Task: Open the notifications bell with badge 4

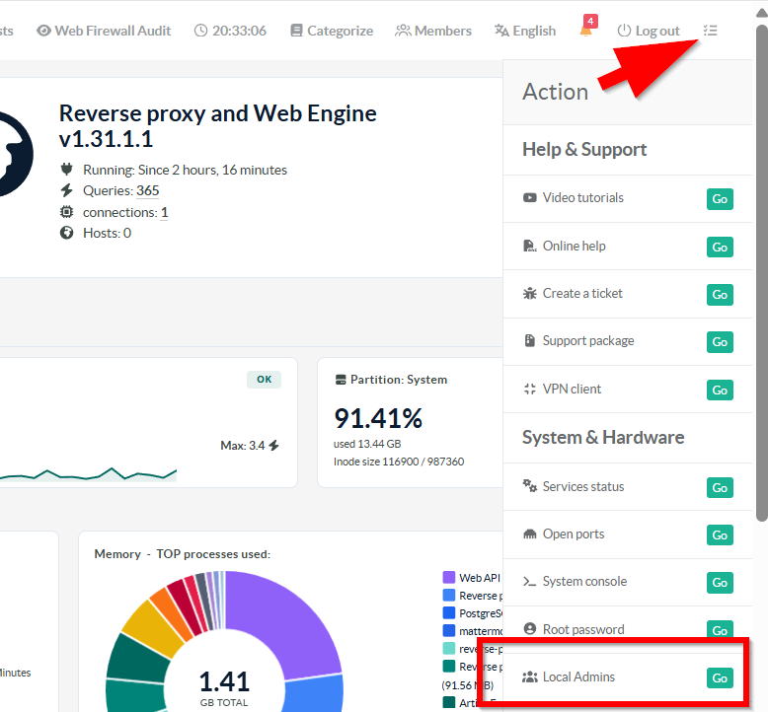Action: coord(586,28)
